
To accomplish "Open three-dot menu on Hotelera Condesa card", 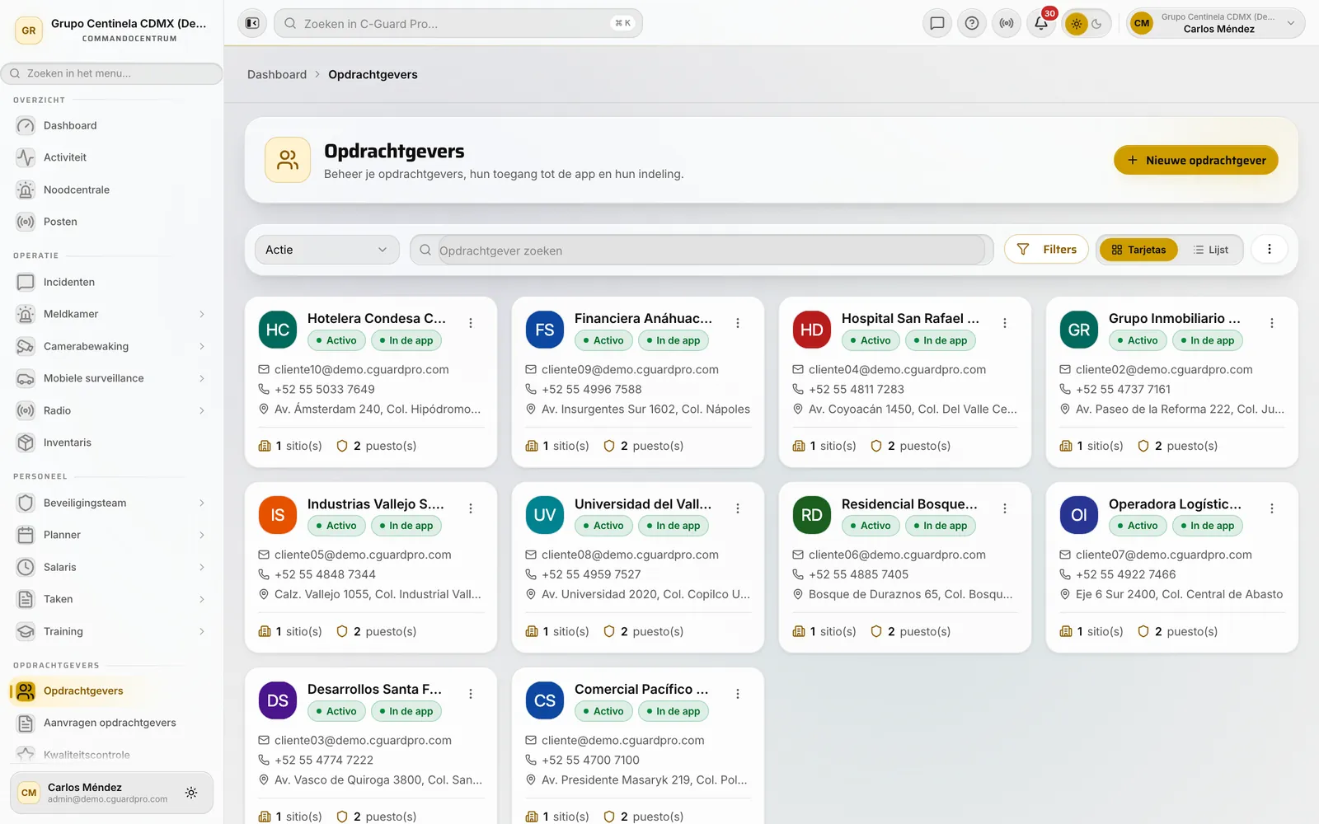I will point(471,323).
